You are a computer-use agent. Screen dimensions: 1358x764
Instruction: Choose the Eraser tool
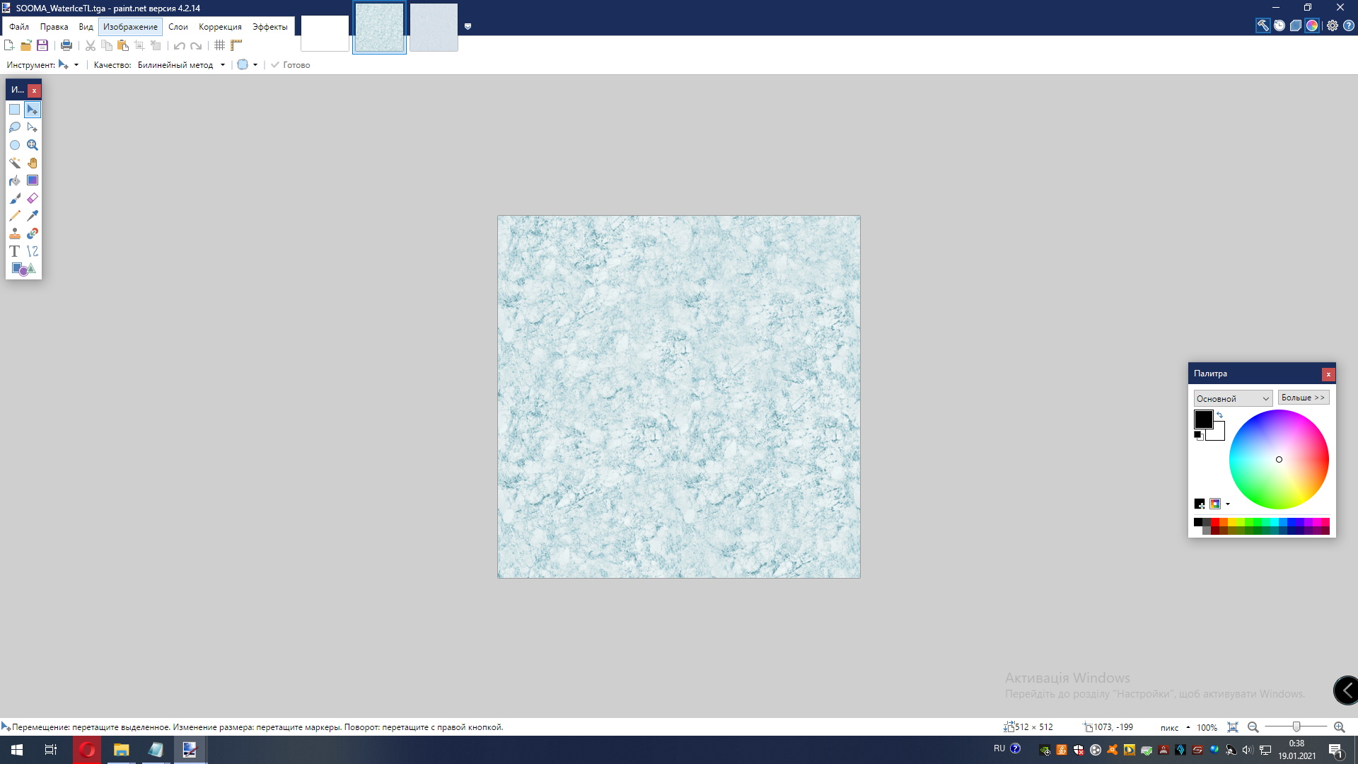(33, 198)
